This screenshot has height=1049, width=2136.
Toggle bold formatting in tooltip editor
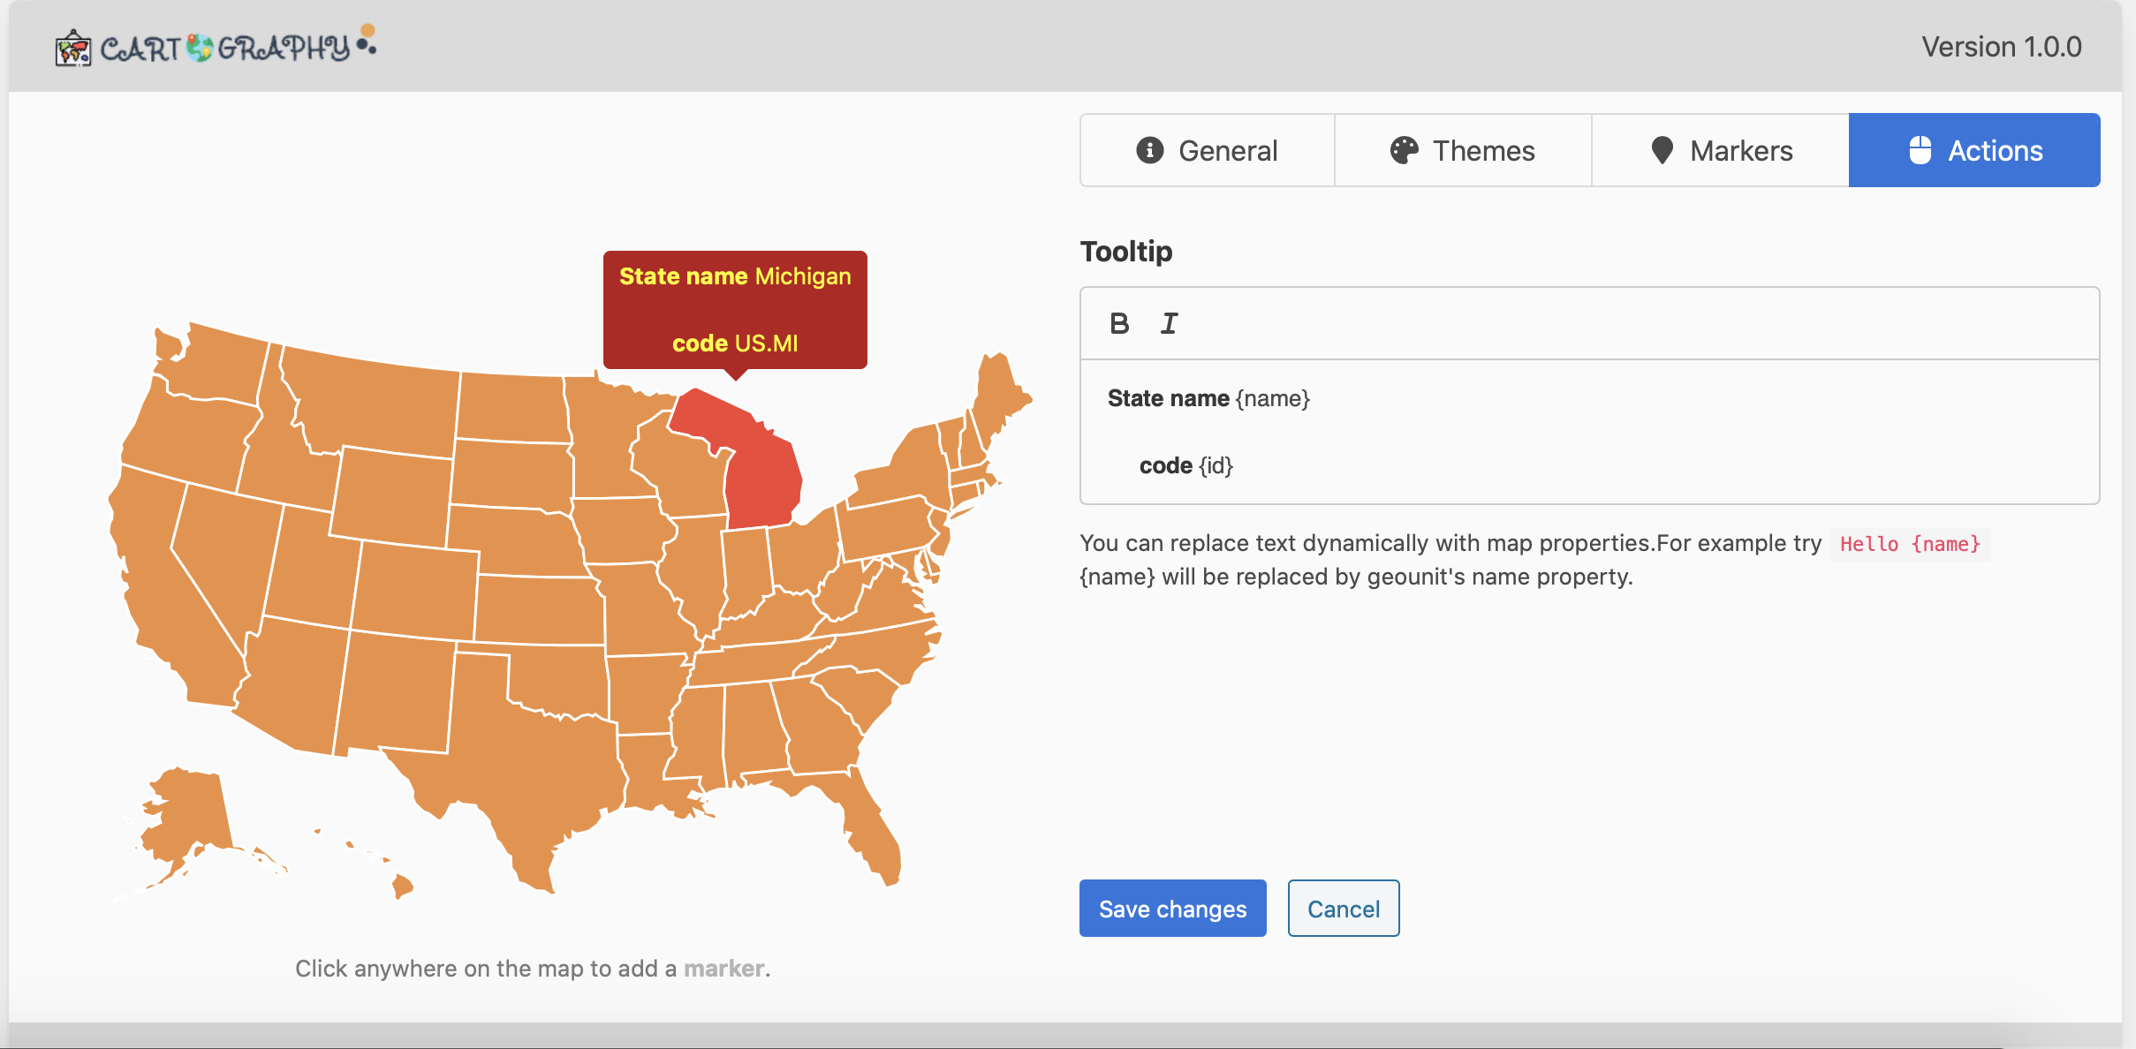pyautogui.click(x=1119, y=324)
